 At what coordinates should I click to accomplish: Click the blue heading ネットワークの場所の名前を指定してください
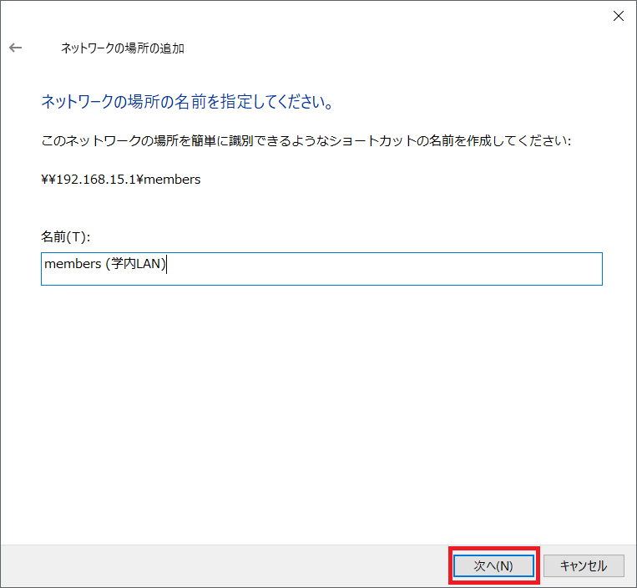pyautogui.click(x=188, y=103)
